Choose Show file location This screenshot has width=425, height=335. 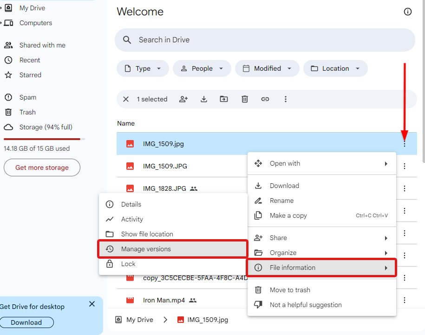point(173,234)
